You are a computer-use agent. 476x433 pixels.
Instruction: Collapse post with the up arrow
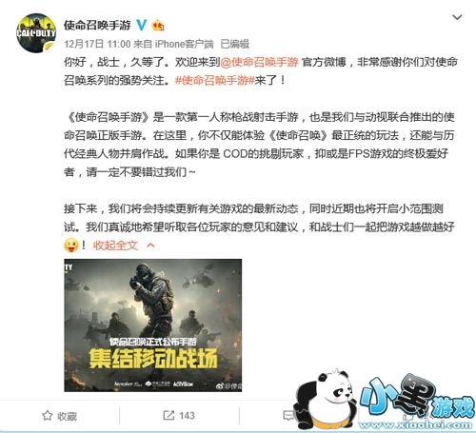click(x=151, y=245)
